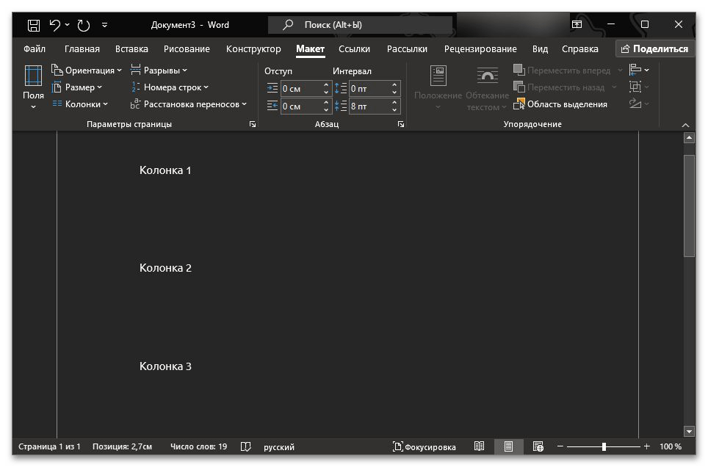Click the Поделиться share button
The width and height of the screenshot is (708, 467).
pyautogui.click(x=654, y=49)
